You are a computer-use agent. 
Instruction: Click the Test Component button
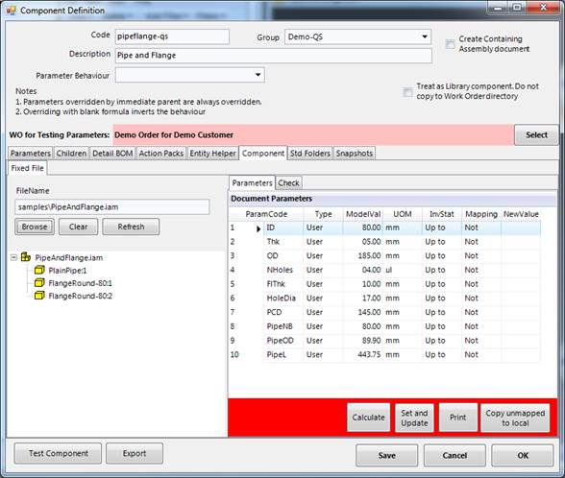coord(58,453)
